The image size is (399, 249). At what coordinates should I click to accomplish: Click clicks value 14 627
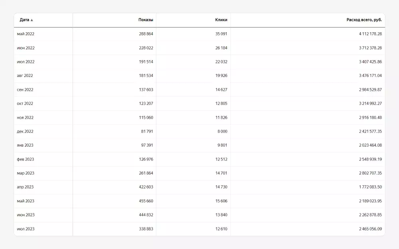coord(221,90)
